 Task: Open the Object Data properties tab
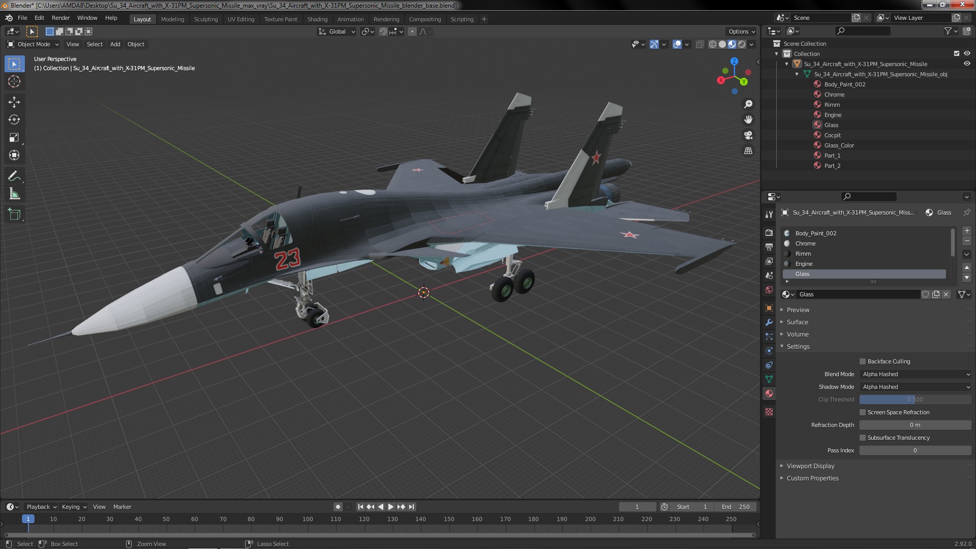pyautogui.click(x=769, y=379)
